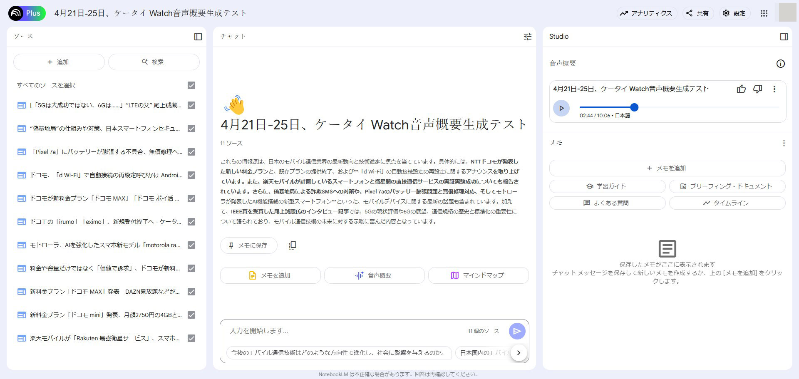This screenshot has height=379, width=799.
Task: Open source ドコモが新料金プラン「ドコモ MAX」
Action: [105, 198]
